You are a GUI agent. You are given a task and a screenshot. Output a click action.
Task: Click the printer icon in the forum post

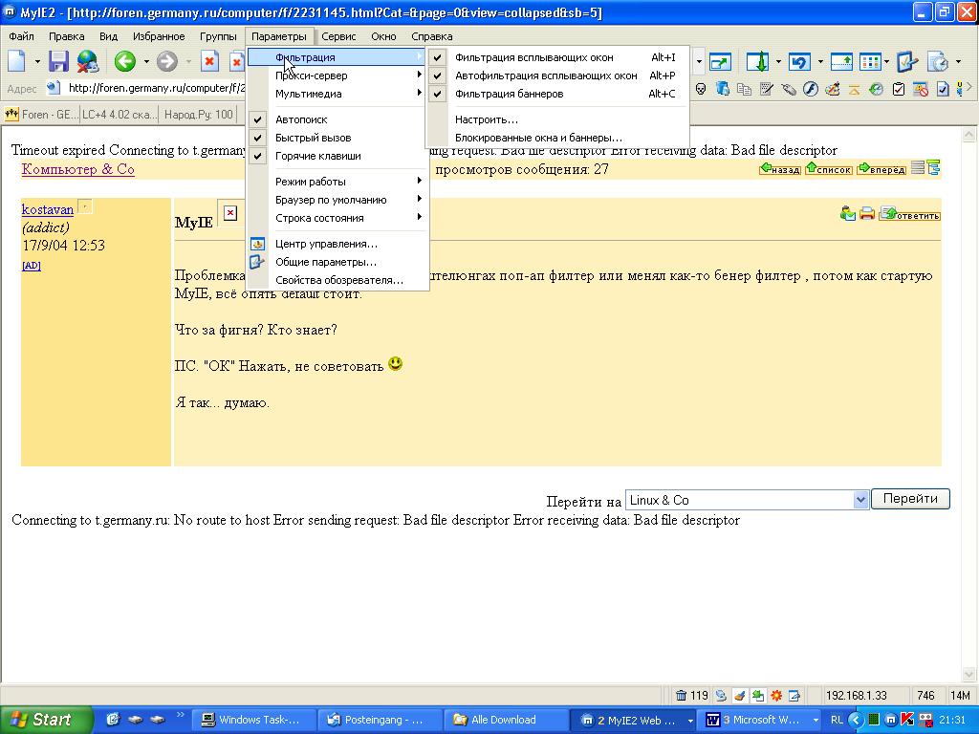coord(866,213)
